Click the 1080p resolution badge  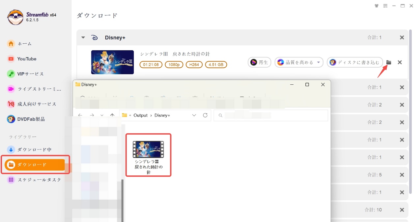point(174,65)
